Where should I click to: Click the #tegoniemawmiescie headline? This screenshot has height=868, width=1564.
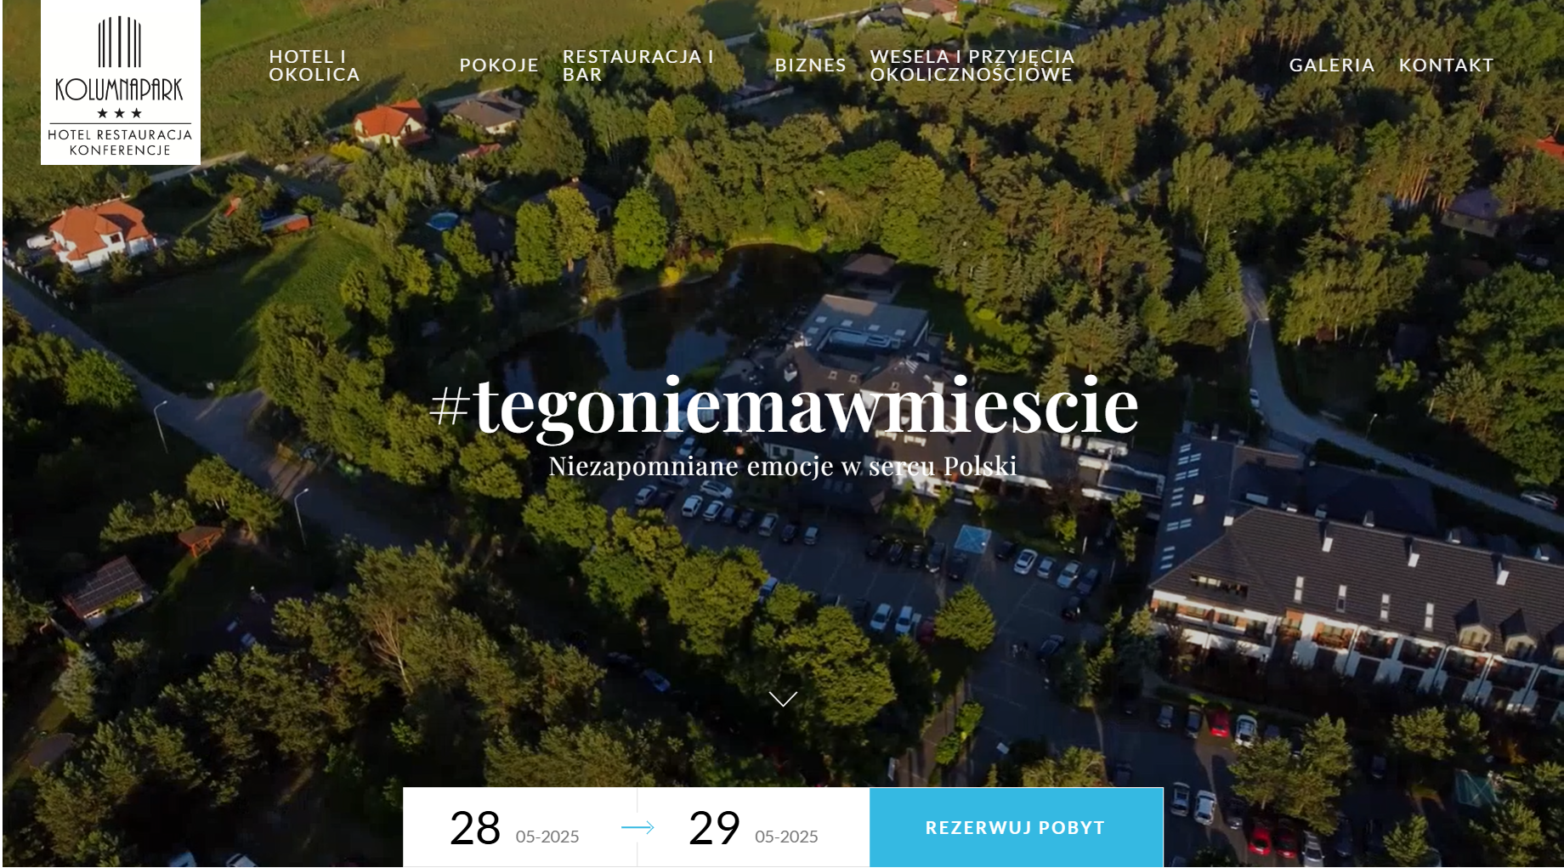pyautogui.click(x=784, y=406)
